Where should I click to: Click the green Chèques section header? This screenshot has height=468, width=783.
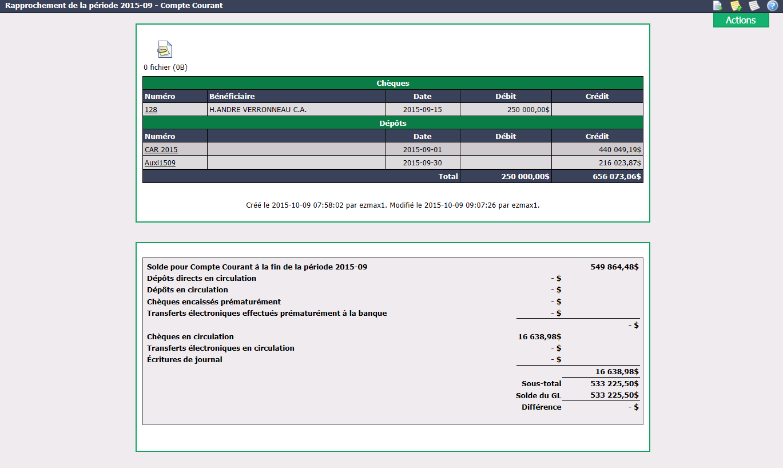(392, 83)
